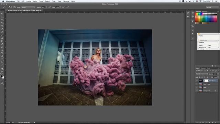The width and height of the screenshot is (220, 124).
Task: Select the Brush tool in toolbox
Action: [x=2, y=35]
